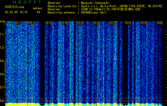
Task: Click the date stamp 02.03.05 18:10
Action: pyautogui.click(x=16, y=12)
